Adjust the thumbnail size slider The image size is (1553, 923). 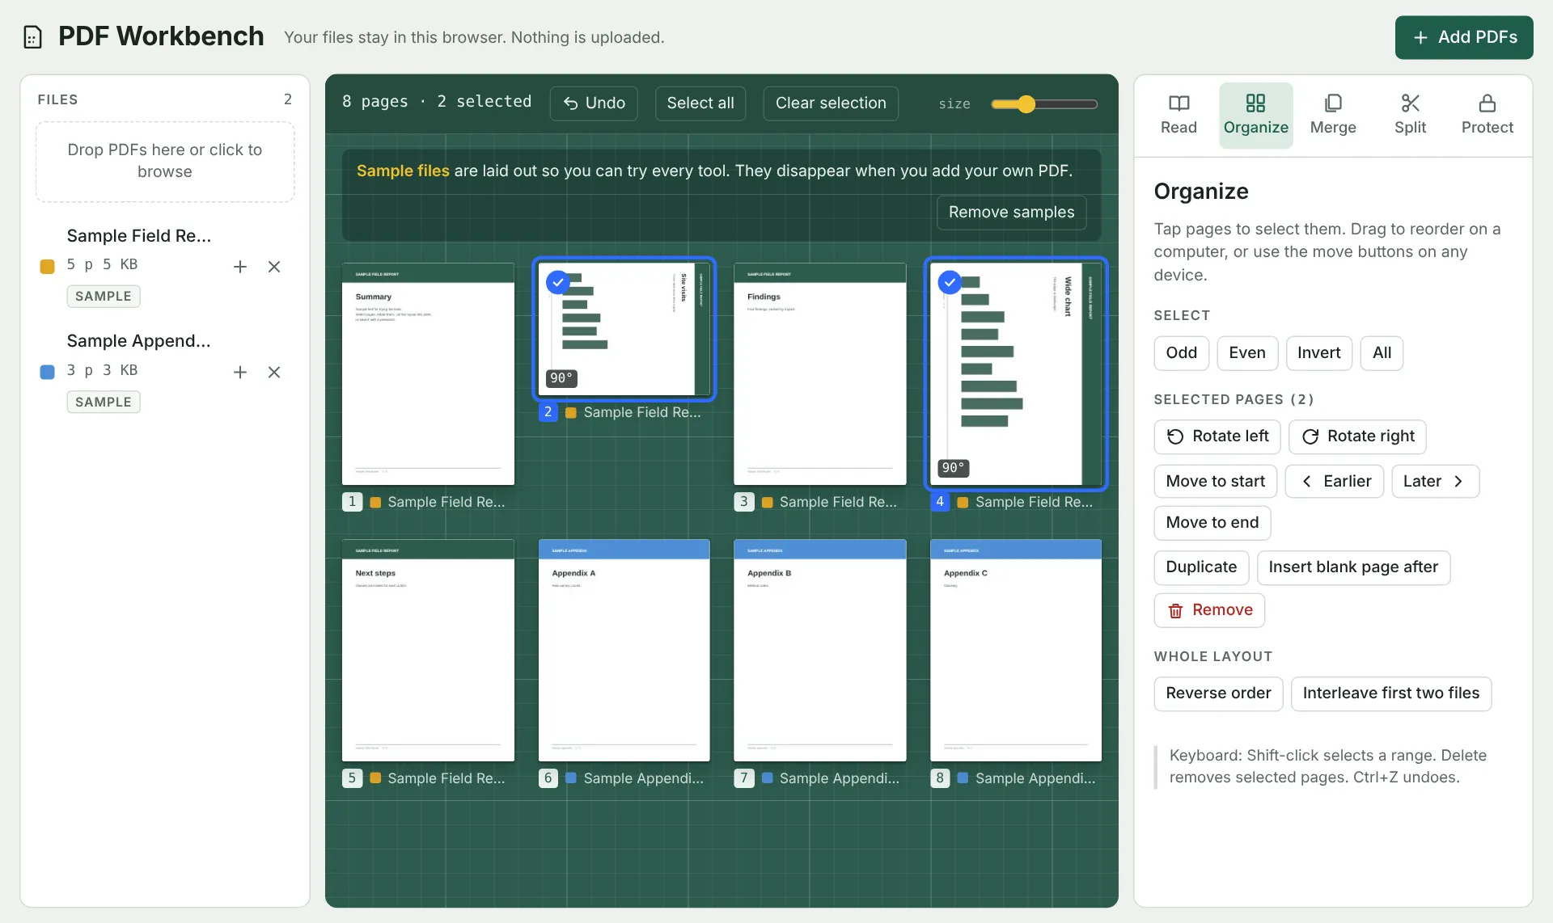(x=1044, y=104)
